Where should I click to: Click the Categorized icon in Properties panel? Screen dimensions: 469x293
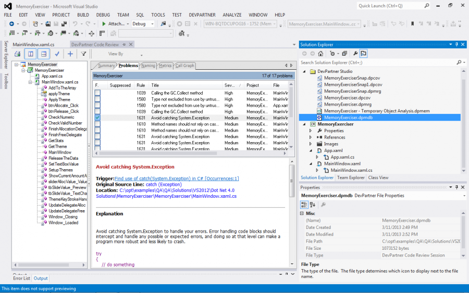tap(304, 205)
